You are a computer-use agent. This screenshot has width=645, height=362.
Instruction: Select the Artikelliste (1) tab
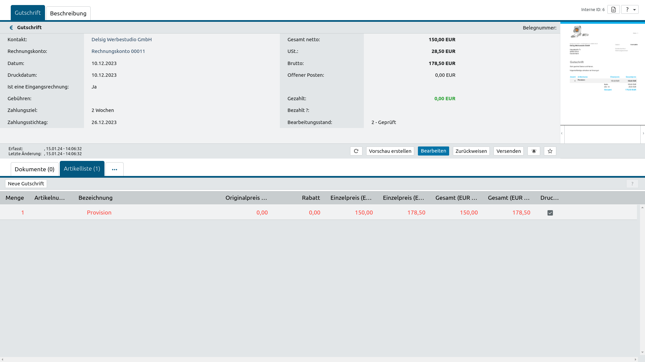pyautogui.click(x=82, y=169)
